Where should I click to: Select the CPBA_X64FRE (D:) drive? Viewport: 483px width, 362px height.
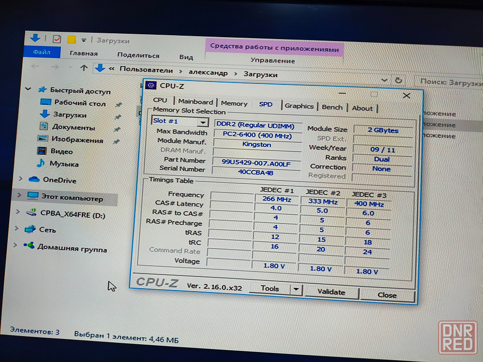[x=72, y=213]
